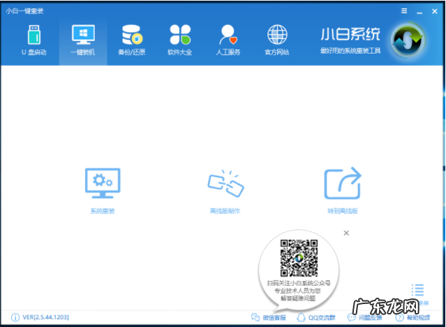Open 离线版制作 text label
The height and width of the screenshot is (327, 446).
coord(225,211)
